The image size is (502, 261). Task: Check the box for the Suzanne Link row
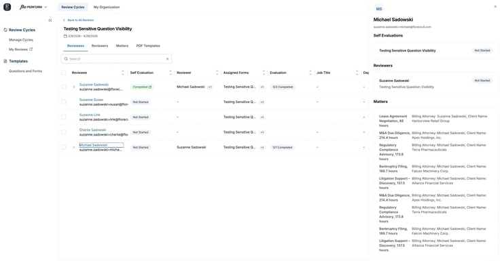coord(64,117)
